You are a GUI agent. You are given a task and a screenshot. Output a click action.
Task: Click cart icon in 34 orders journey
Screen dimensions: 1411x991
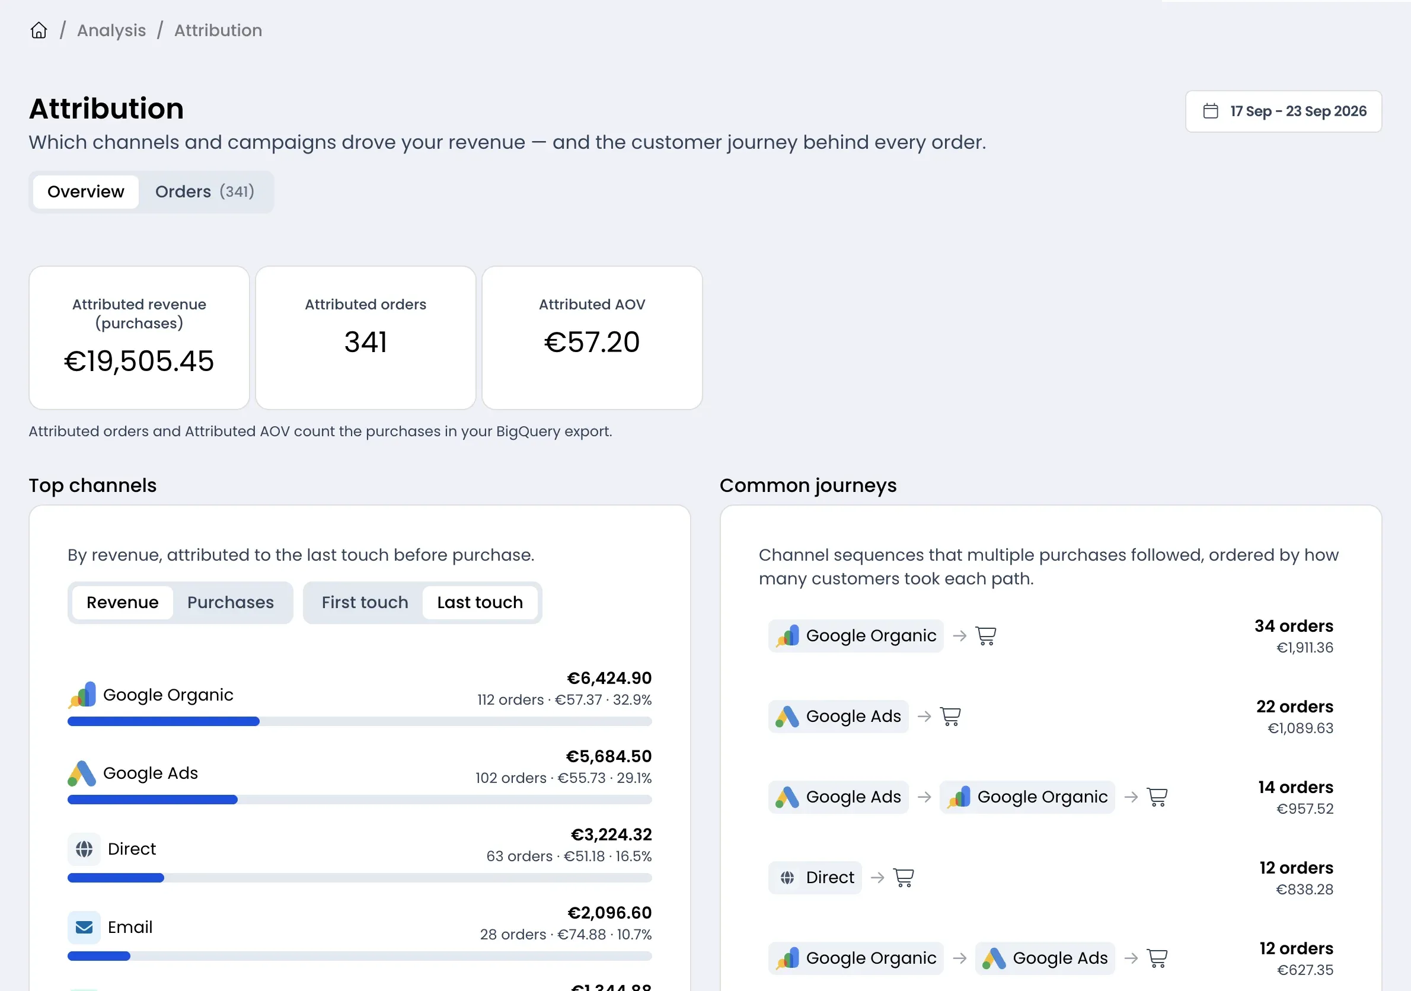(986, 636)
